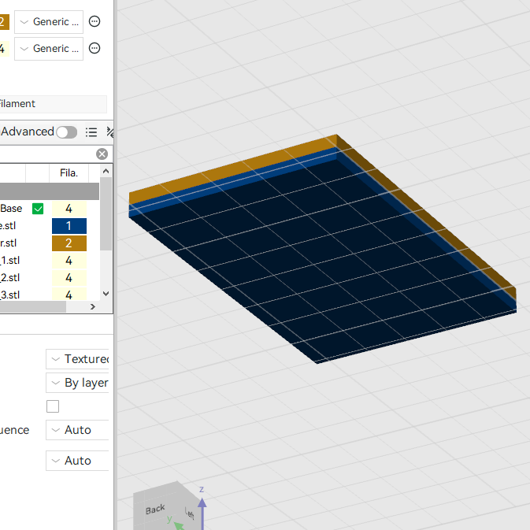Click the scroll up arrow in object list
Screen dimensions: 530x530
[x=106, y=172]
